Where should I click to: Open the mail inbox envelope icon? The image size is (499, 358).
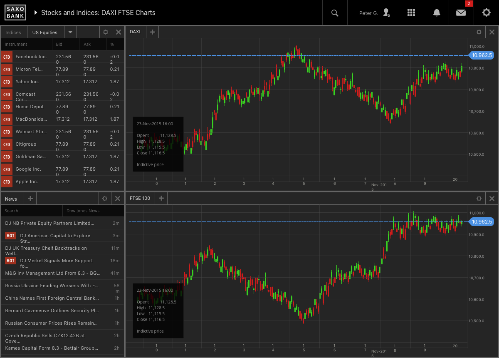pos(461,13)
